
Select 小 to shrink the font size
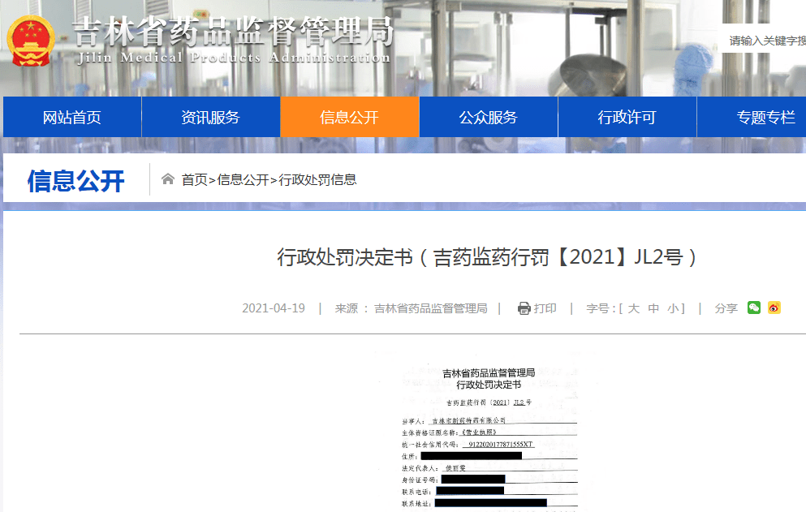[671, 308]
